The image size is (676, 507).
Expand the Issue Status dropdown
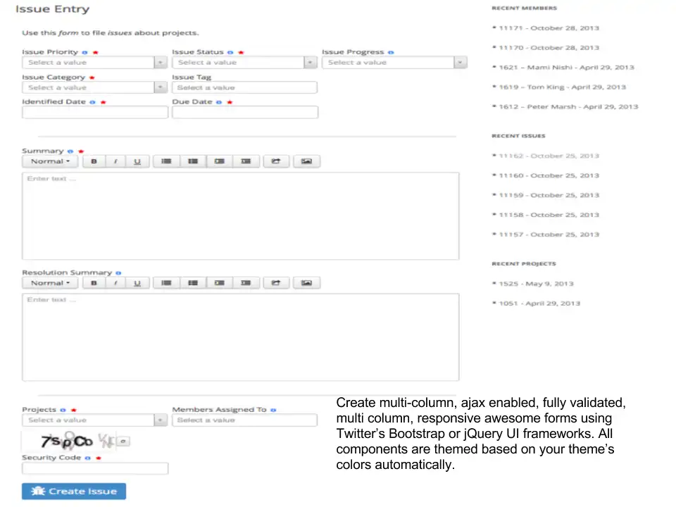(244, 63)
